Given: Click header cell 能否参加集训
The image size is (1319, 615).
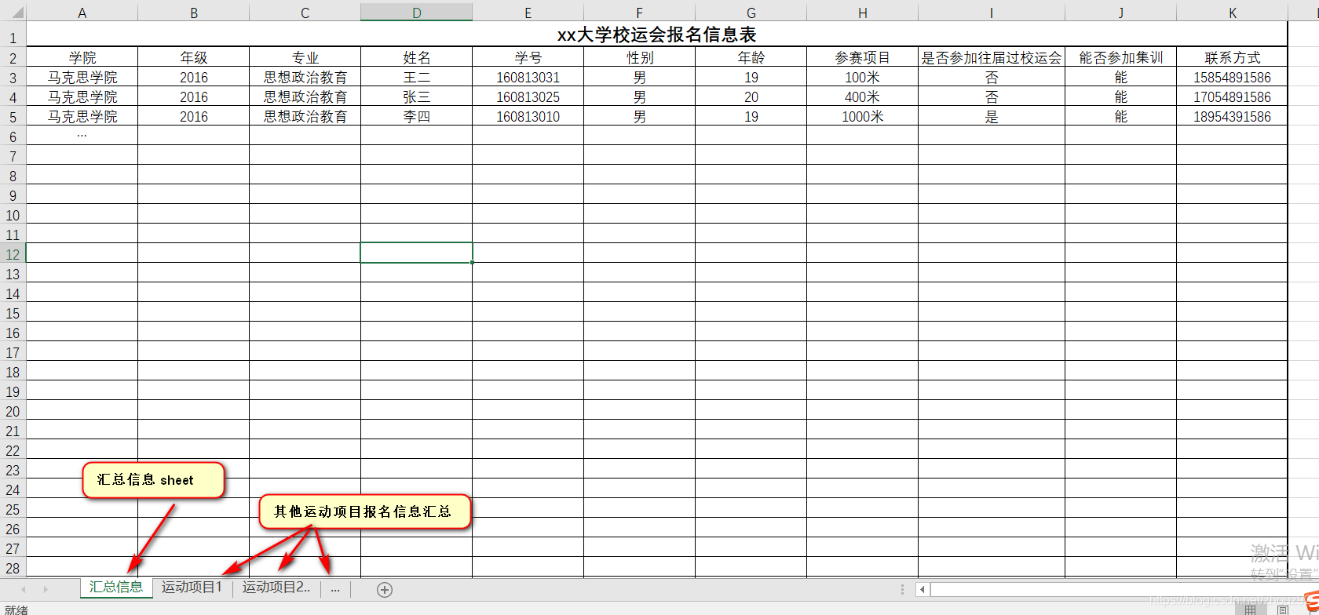Looking at the screenshot, I should [x=1121, y=57].
